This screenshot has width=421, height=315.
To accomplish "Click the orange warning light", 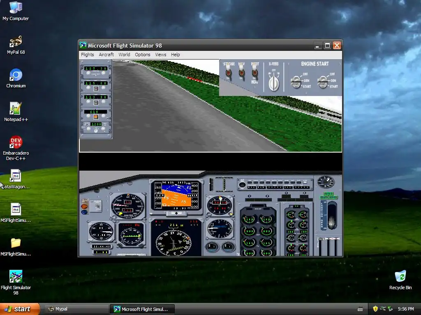I will tap(84, 207).
